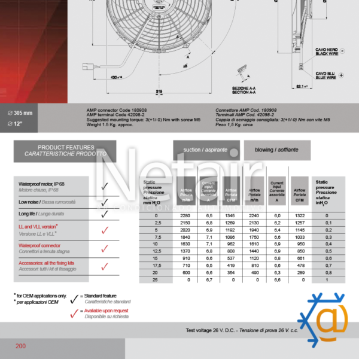
Task: Click the black wire minus symbol
Action: 342,51
